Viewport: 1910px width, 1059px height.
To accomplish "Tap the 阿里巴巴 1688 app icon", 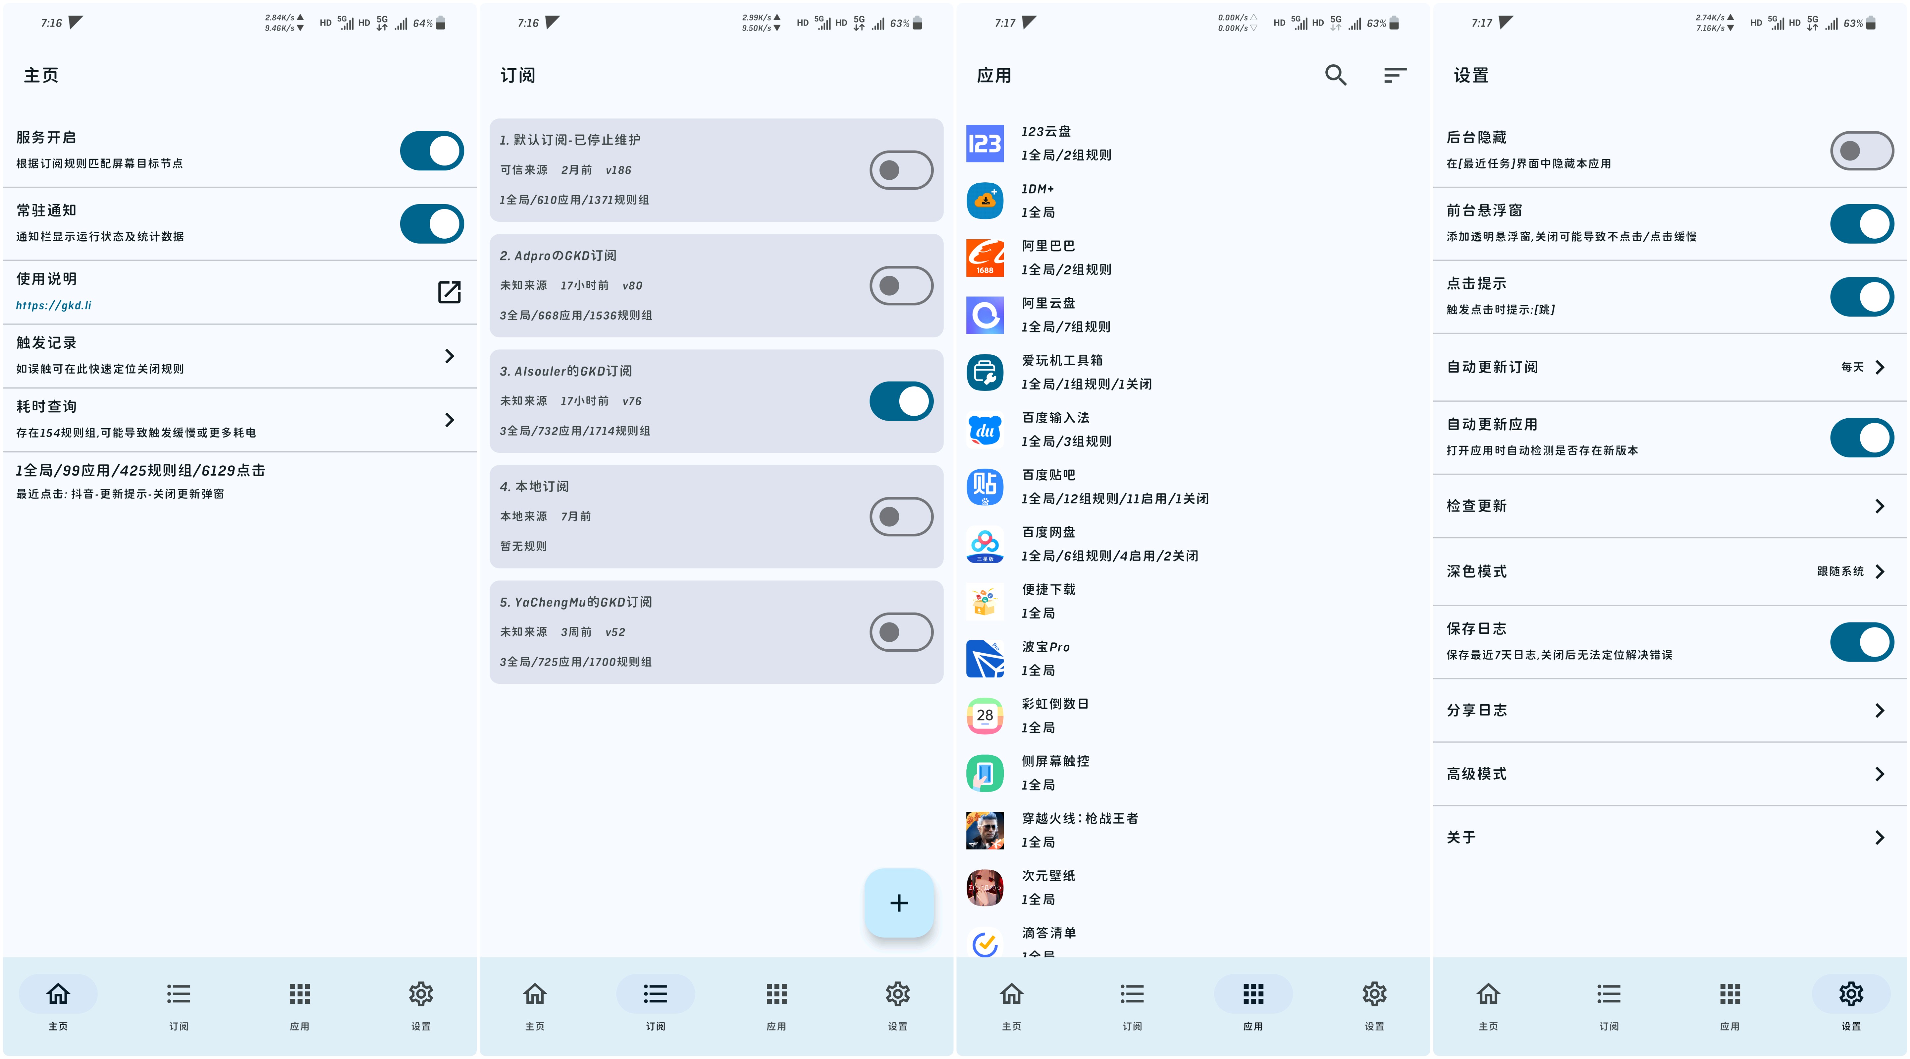I will tap(985, 258).
